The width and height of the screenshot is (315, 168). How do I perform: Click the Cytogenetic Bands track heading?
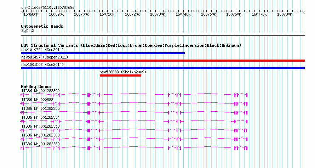(x=42, y=26)
